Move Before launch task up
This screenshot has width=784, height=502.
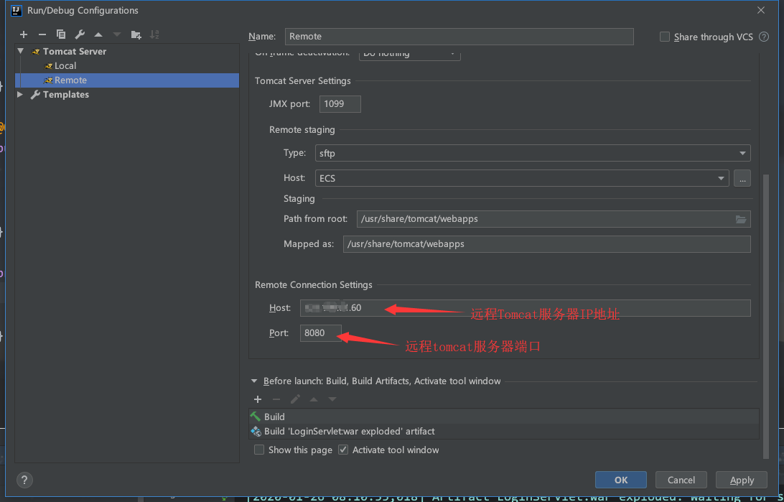tap(314, 399)
